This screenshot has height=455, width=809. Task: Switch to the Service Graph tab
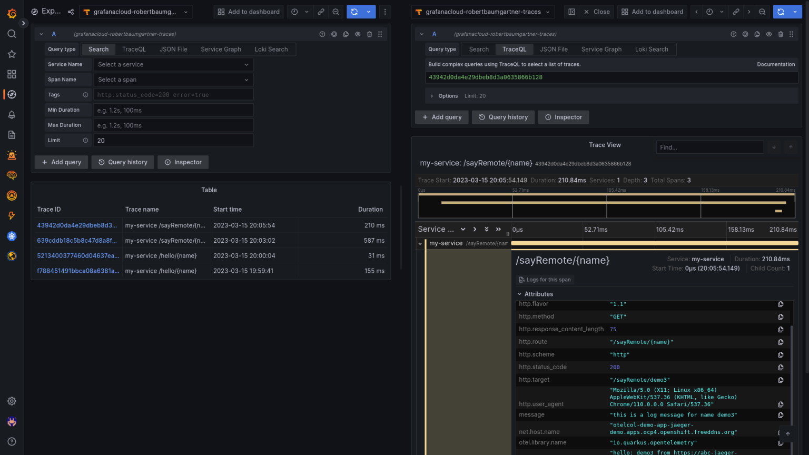(x=221, y=49)
